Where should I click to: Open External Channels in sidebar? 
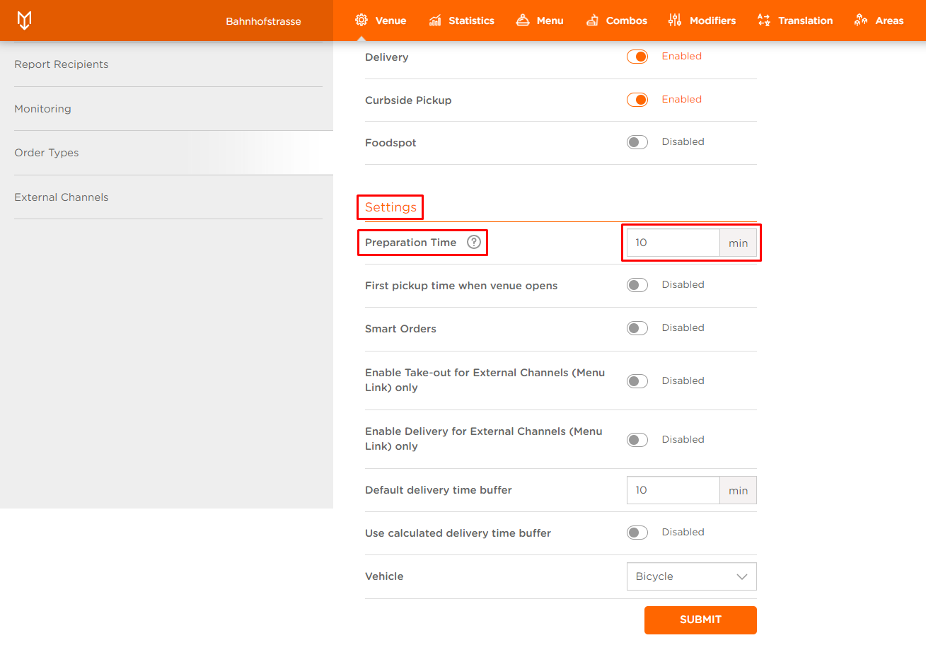[x=62, y=197]
